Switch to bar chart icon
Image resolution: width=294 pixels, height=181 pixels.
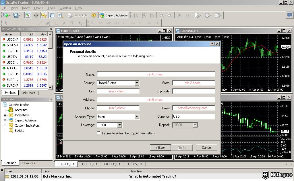pyautogui.click(x=136, y=15)
